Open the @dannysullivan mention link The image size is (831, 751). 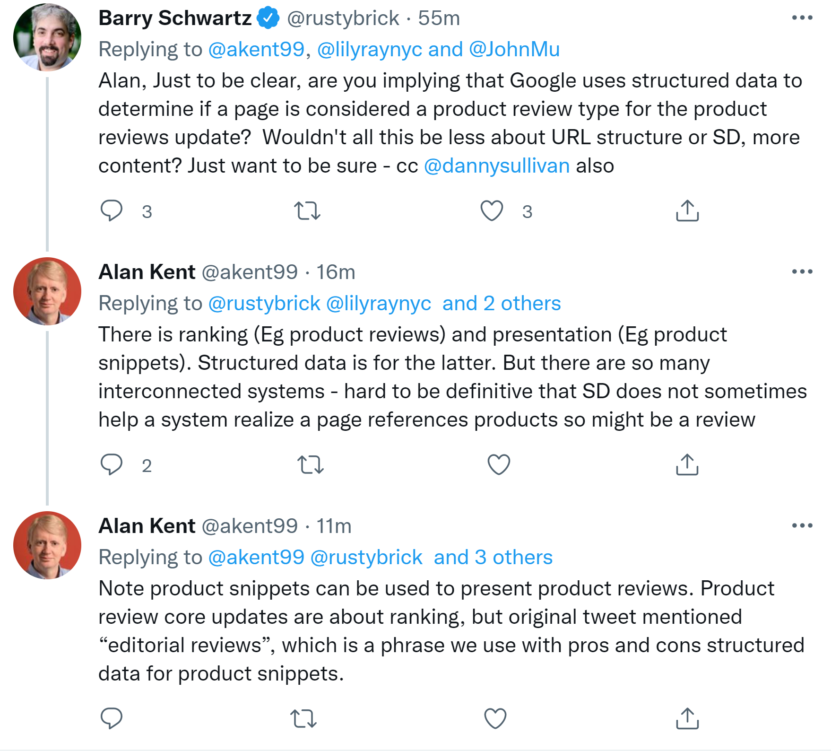tap(496, 165)
